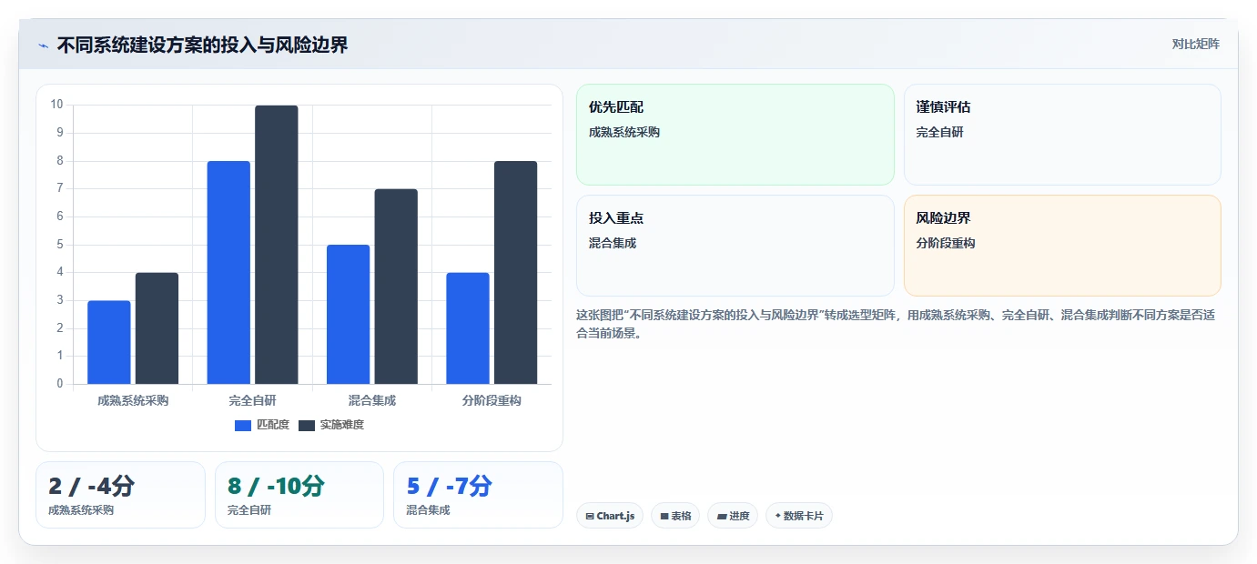This screenshot has width=1257, height=564.
Task: Toggle the 实施难度 legend entry
Action: (x=331, y=425)
